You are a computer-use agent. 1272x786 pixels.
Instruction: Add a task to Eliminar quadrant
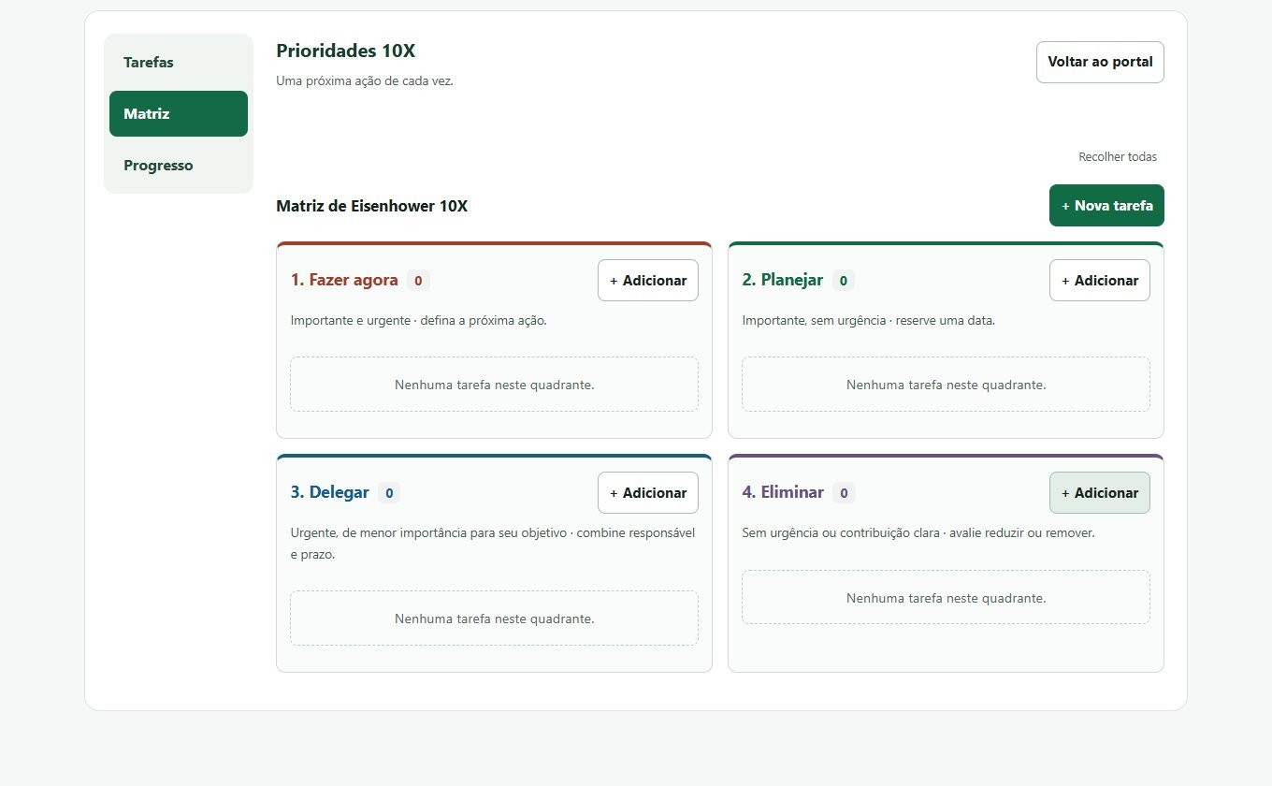1100,493
